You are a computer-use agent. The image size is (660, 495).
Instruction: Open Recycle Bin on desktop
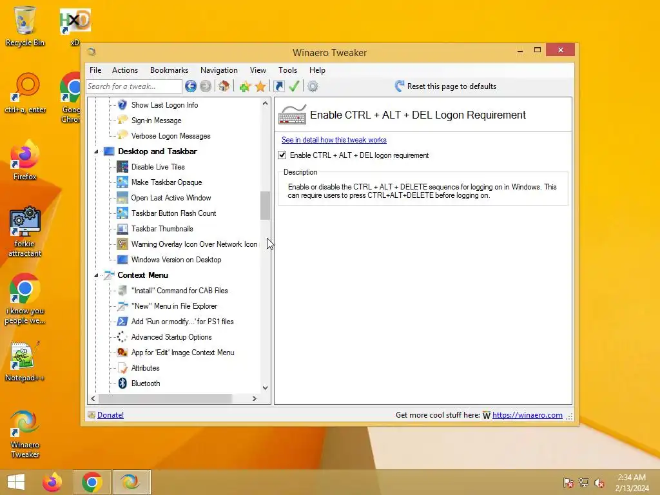pos(25,25)
